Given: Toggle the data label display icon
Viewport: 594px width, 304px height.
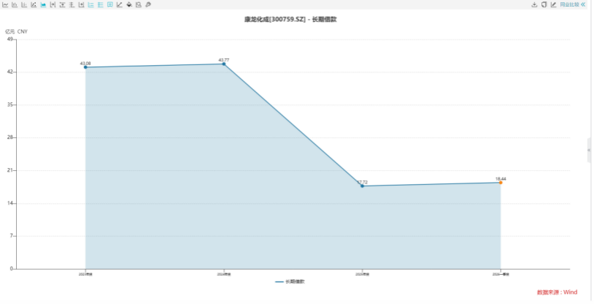Looking at the screenshot, I should [x=110, y=4].
